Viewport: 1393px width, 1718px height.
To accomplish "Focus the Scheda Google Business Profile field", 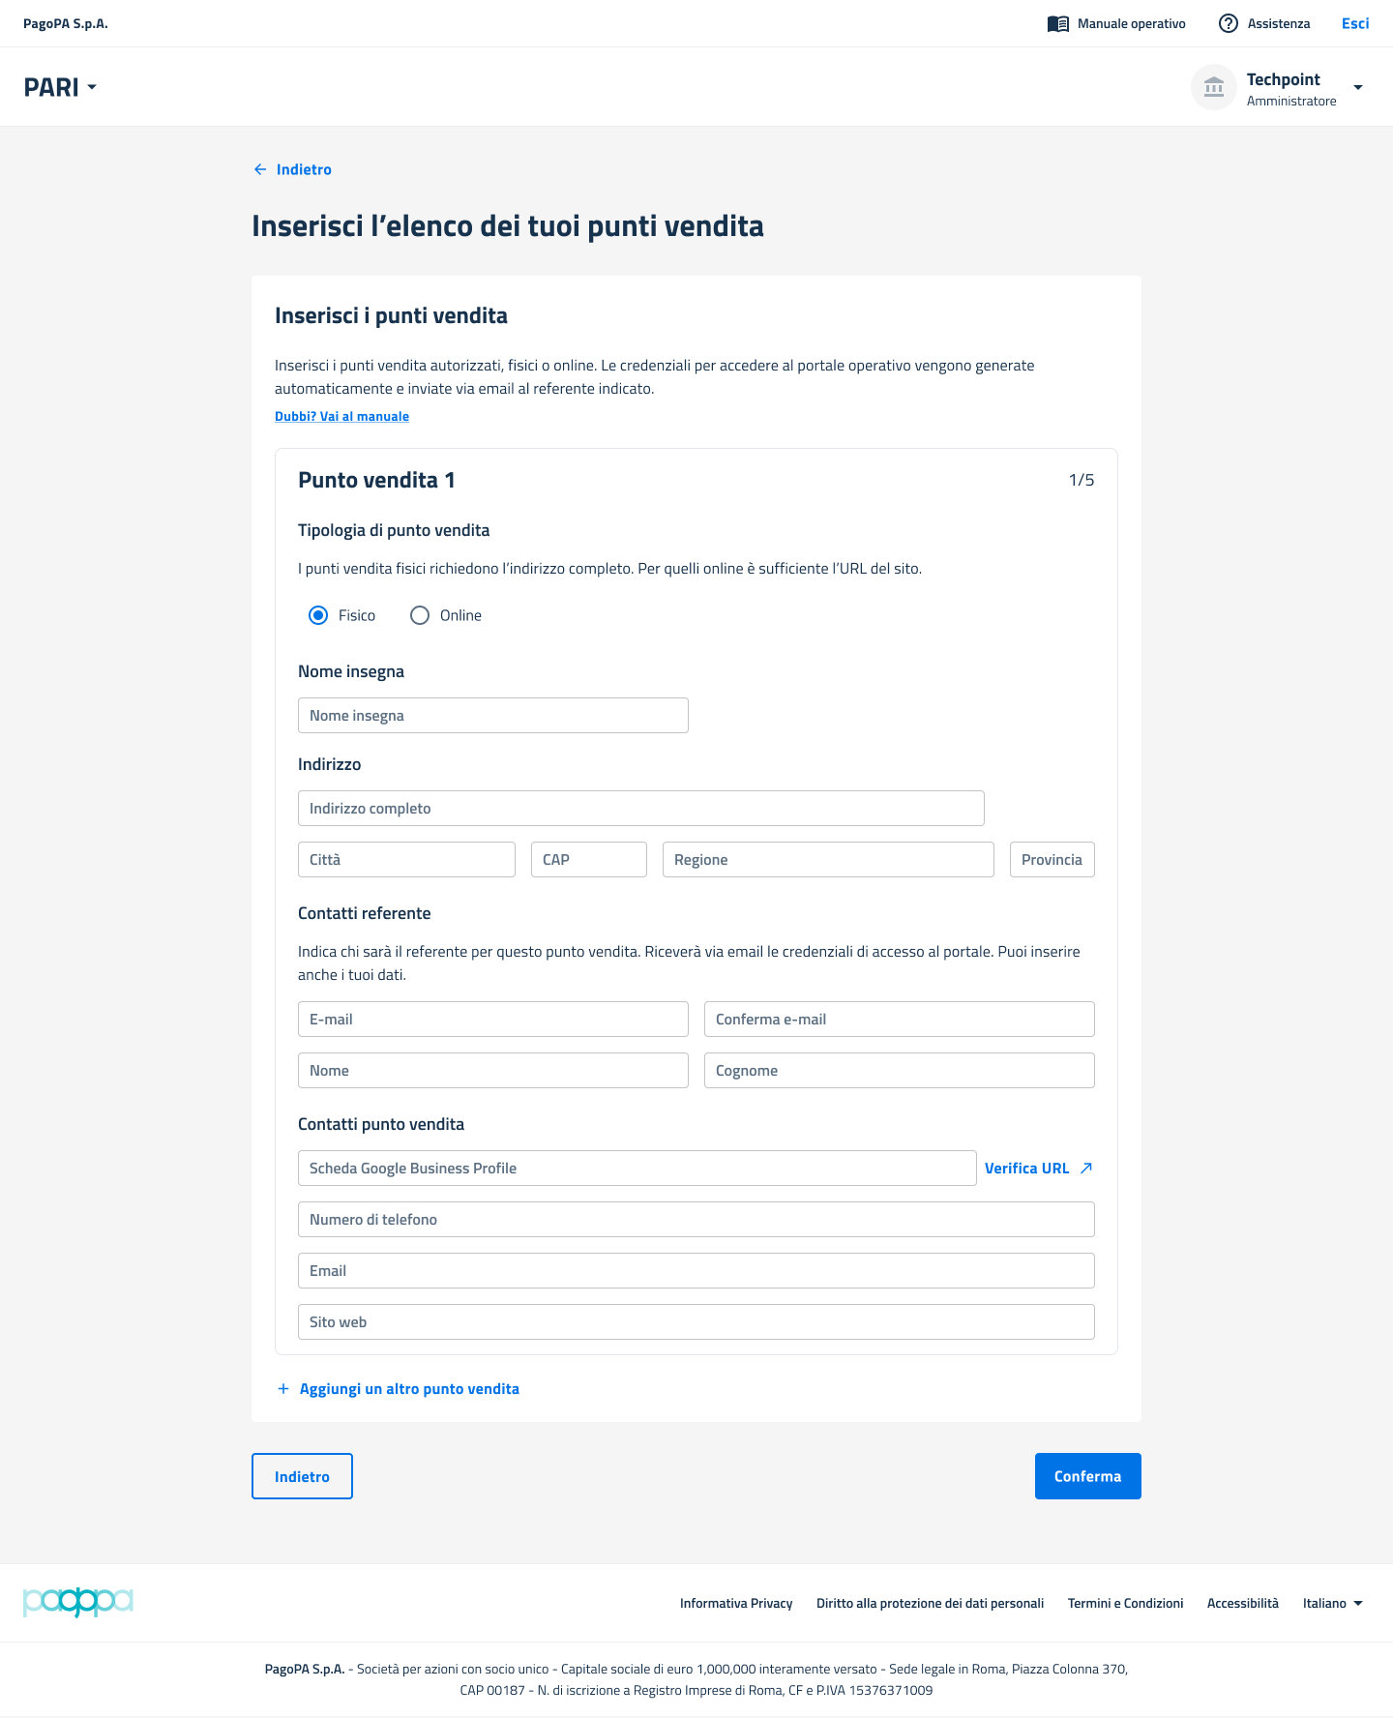I will (x=637, y=1169).
